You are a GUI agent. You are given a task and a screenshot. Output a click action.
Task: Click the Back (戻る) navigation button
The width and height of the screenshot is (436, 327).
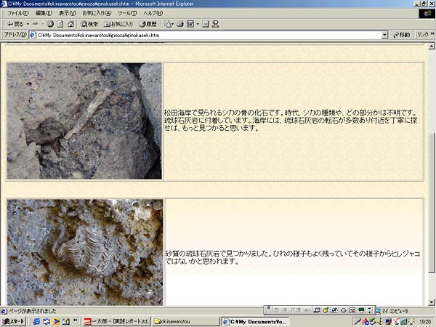(x=15, y=24)
